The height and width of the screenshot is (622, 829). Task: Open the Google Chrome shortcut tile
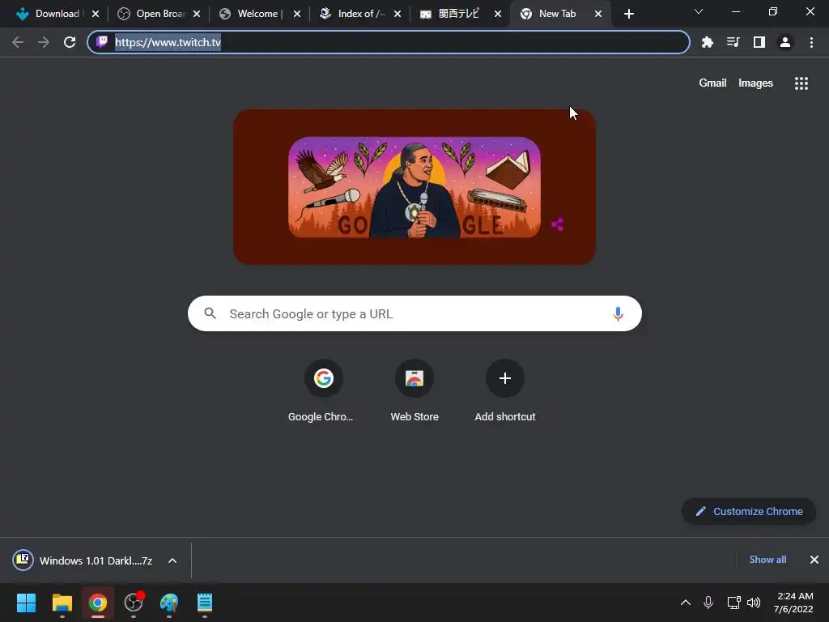pyautogui.click(x=323, y=392)
